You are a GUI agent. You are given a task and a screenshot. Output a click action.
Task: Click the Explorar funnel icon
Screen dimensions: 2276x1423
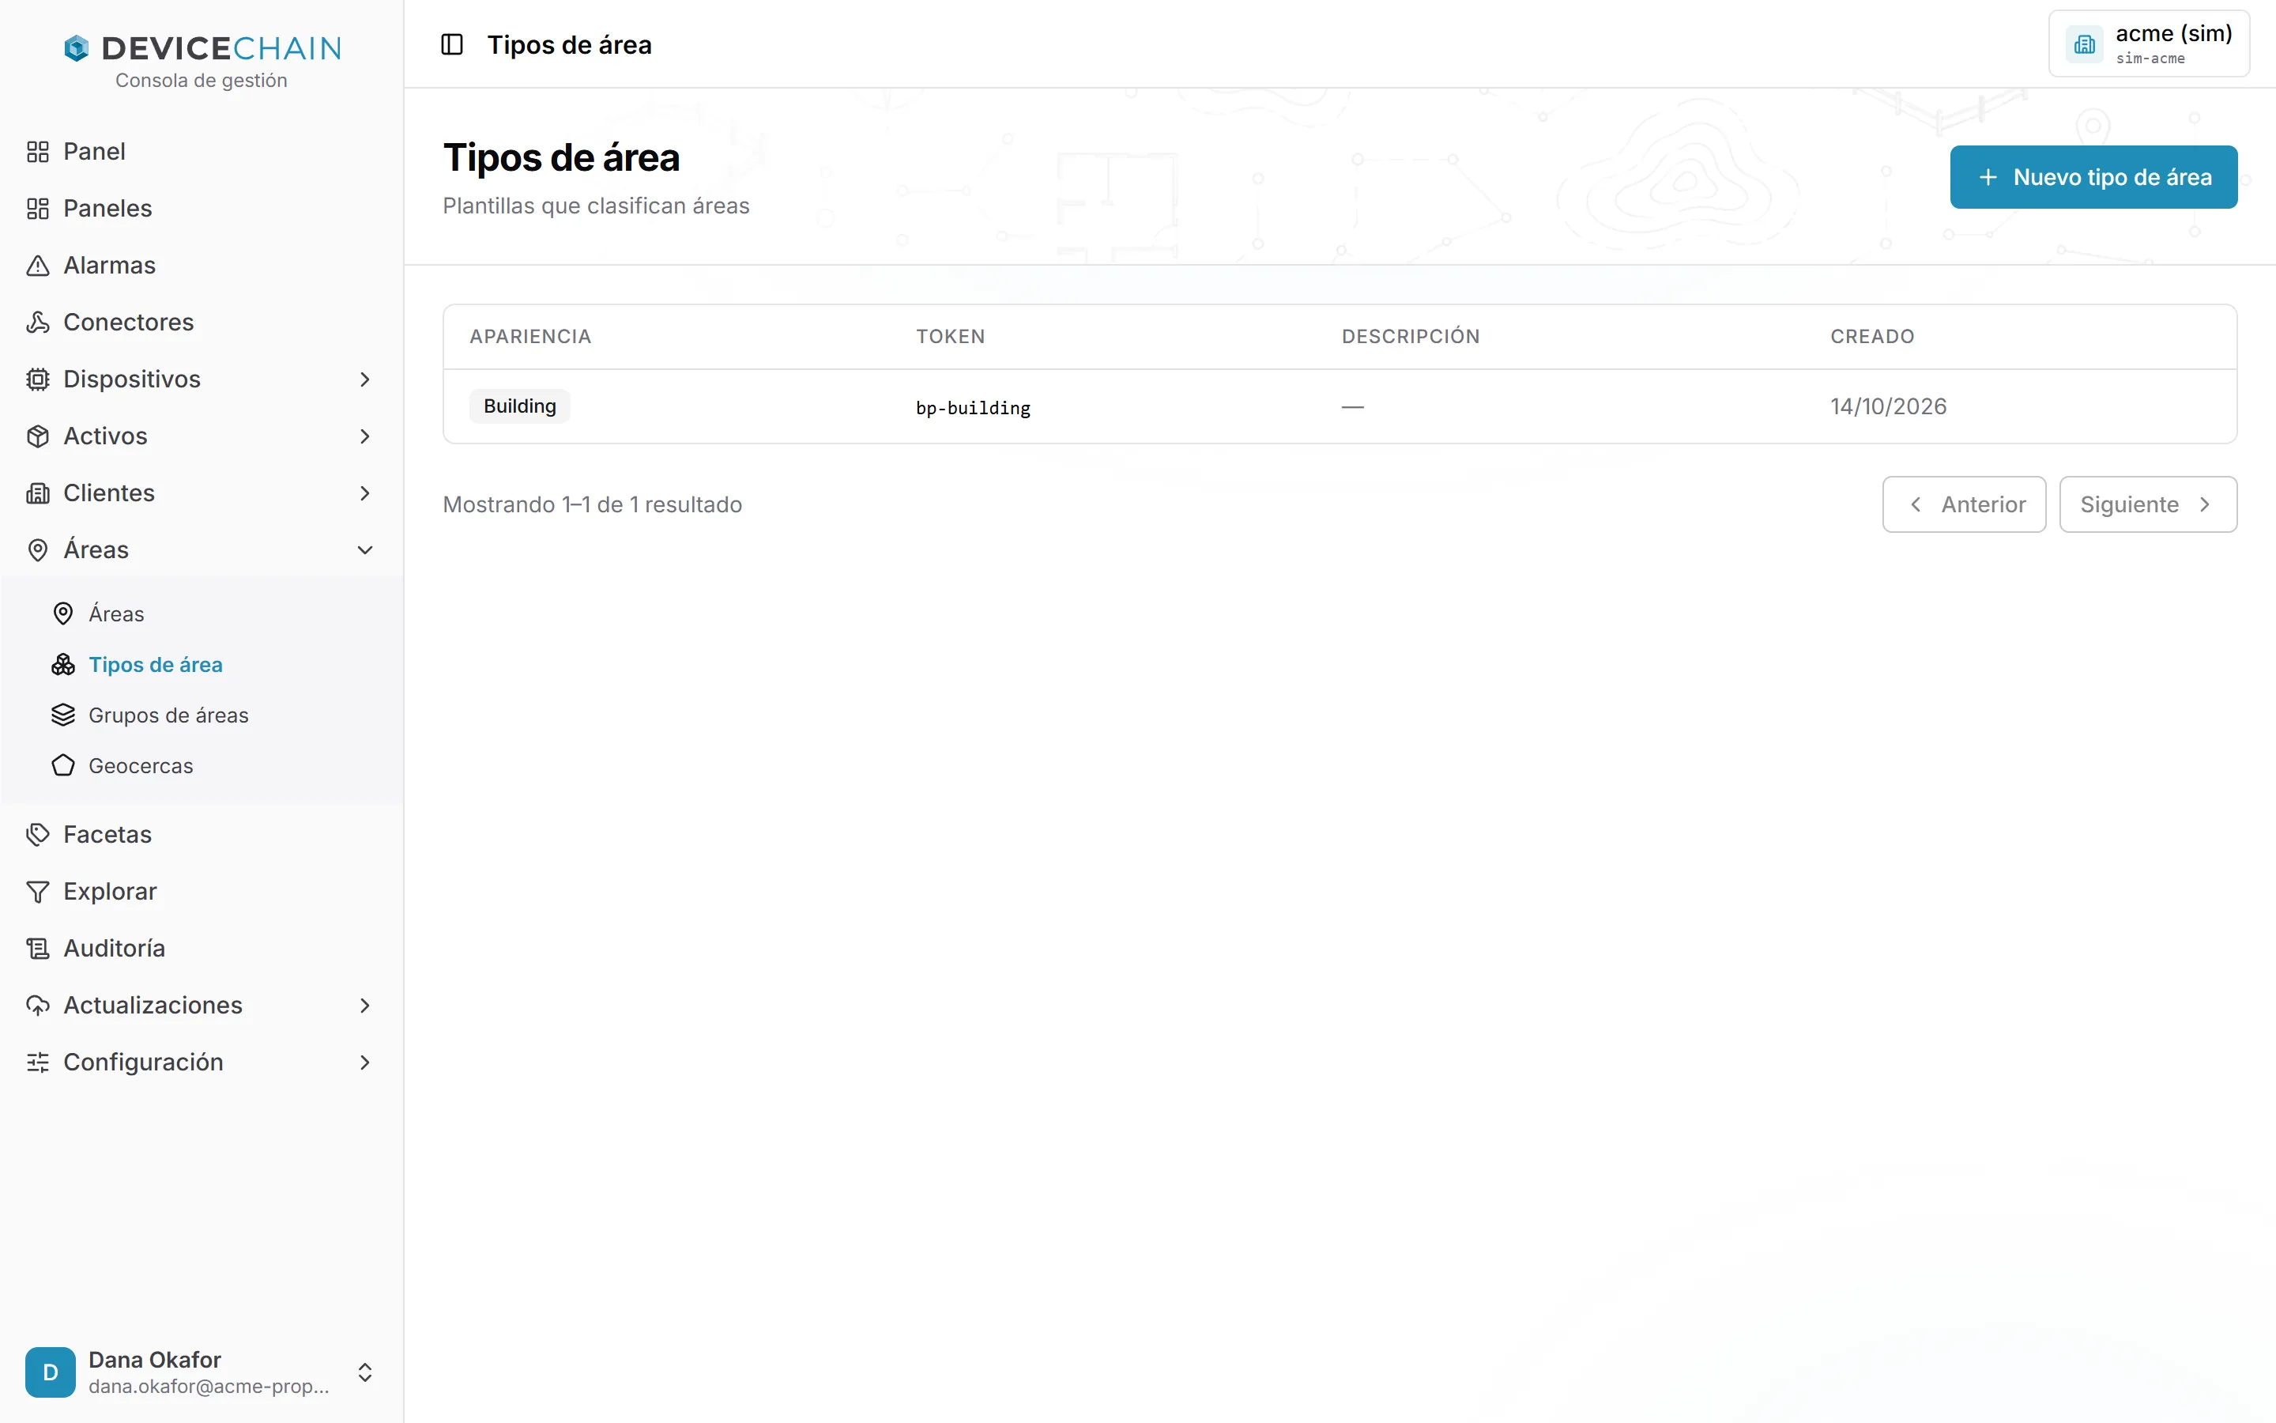(38, 891)
